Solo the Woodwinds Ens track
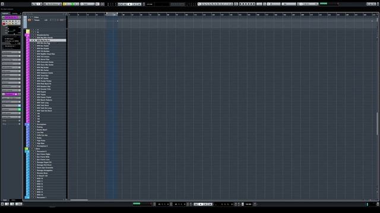This screenshot has height=213, width=380. pyautogui.click(x=34, y=35)
